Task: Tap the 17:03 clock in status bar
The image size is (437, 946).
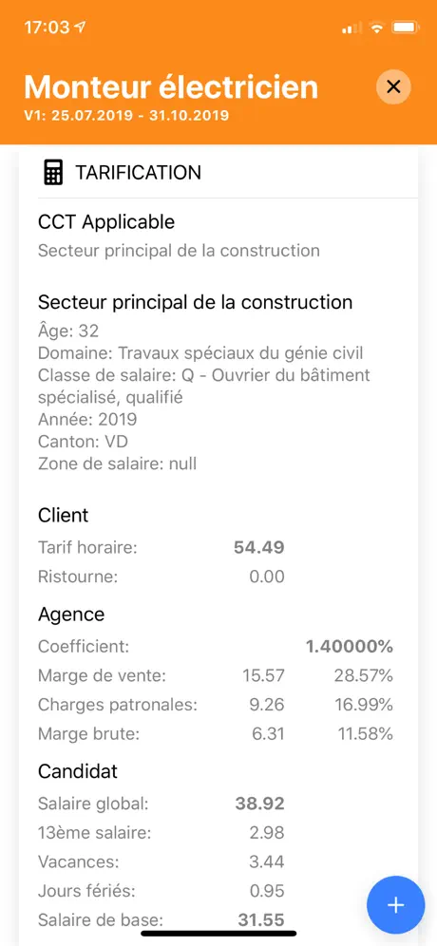Action: [47, 28]
